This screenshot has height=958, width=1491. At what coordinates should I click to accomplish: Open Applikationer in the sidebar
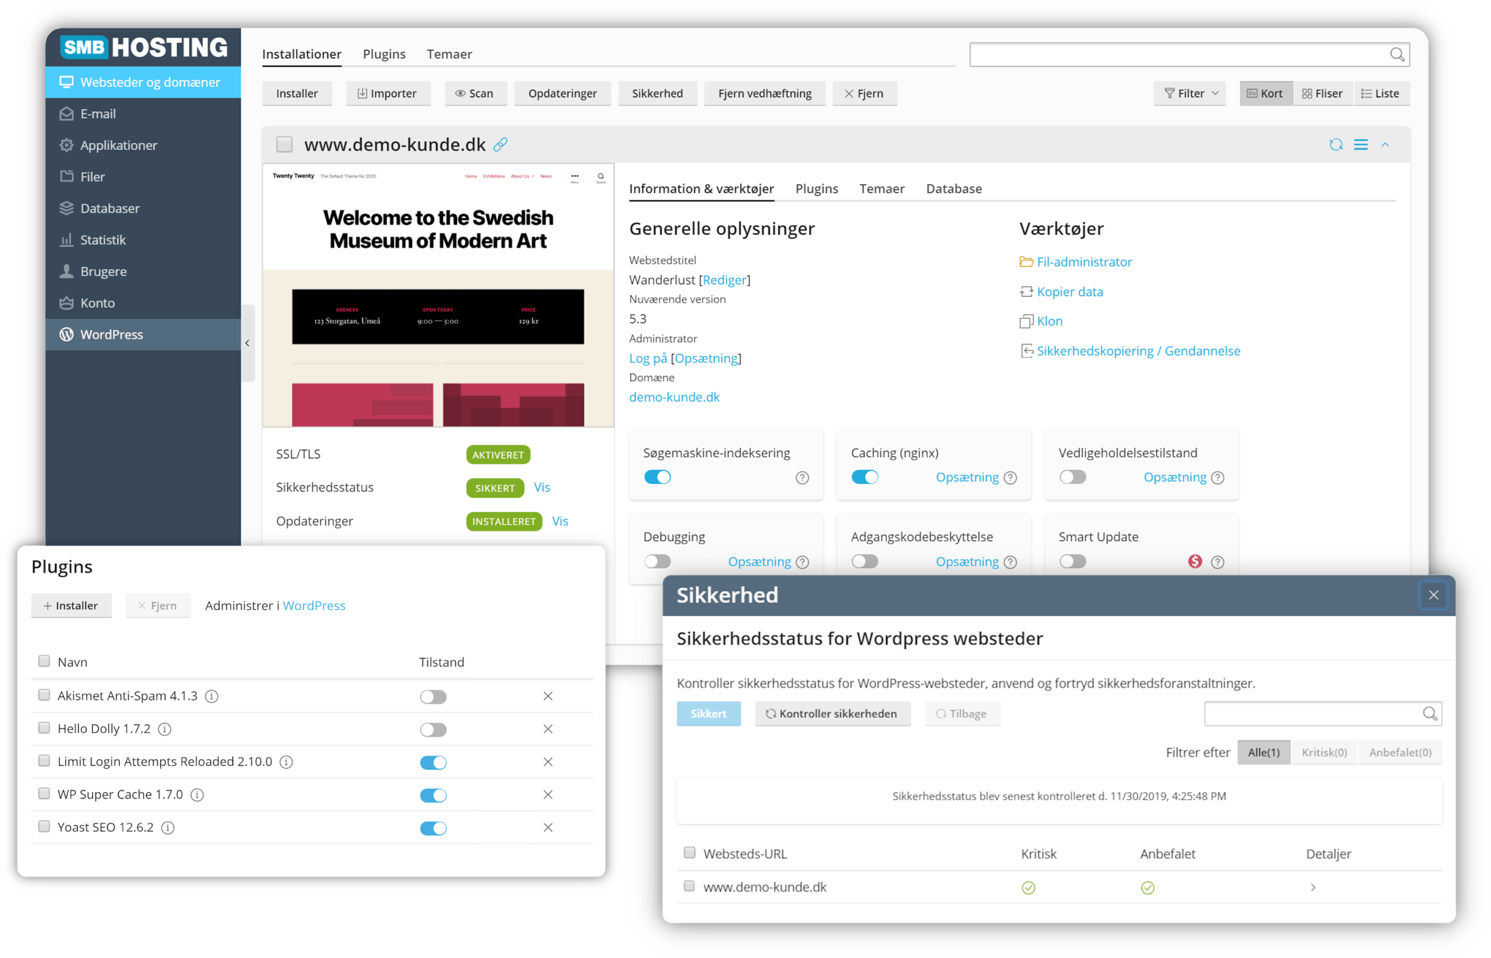point(143,146)
